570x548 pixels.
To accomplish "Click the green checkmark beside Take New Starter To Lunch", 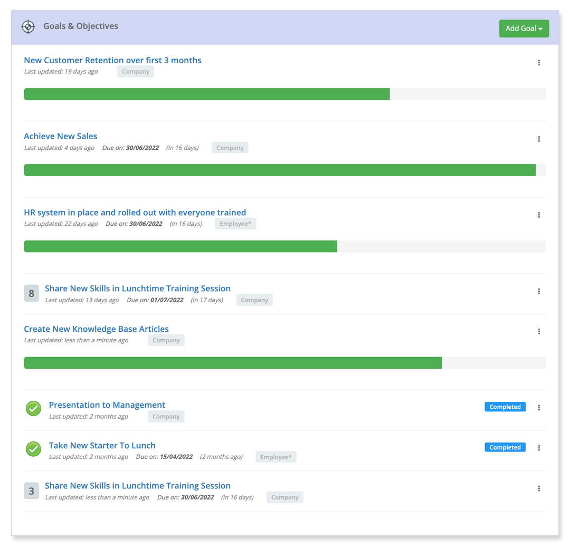I will pyautogui.click(x=33, y=449).
